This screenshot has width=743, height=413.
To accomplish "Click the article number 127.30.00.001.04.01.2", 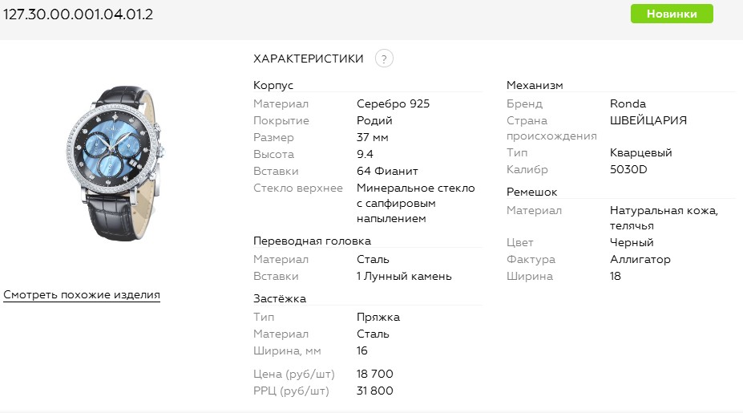I will [79, 14].
